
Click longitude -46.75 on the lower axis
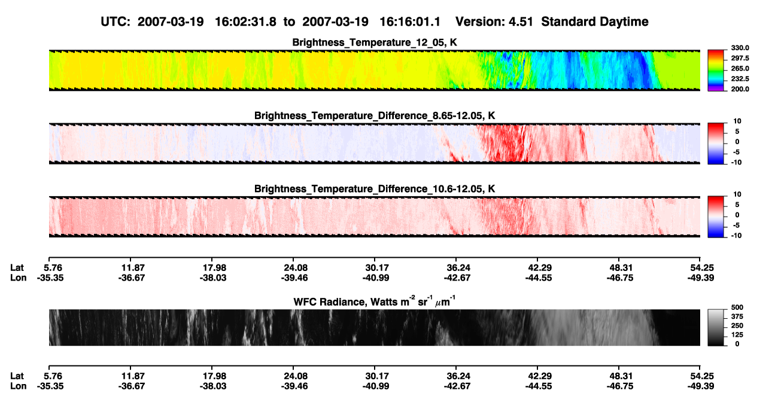point(619,386)
